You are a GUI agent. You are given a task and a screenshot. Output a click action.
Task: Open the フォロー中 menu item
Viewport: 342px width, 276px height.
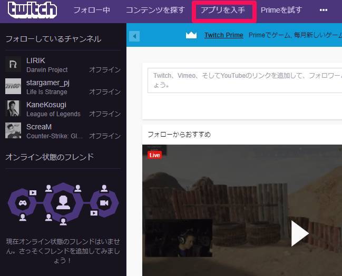point(92,10)
